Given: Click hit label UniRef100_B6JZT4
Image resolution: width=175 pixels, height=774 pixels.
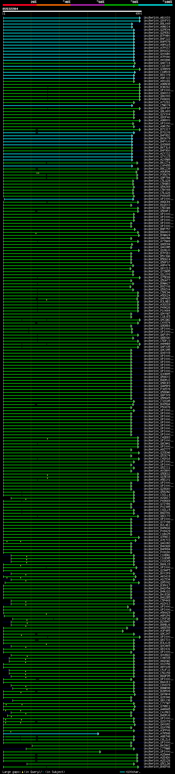Looking at the screenshot, I should click(157, 163).
